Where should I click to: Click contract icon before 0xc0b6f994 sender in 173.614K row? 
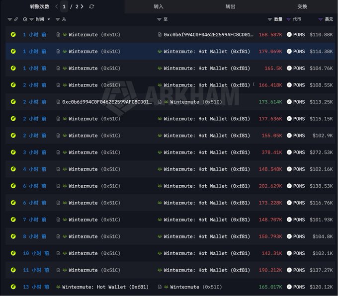58,102
